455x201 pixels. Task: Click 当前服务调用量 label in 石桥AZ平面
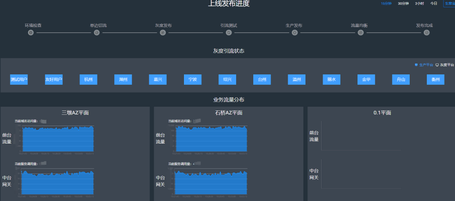[180, 164]
